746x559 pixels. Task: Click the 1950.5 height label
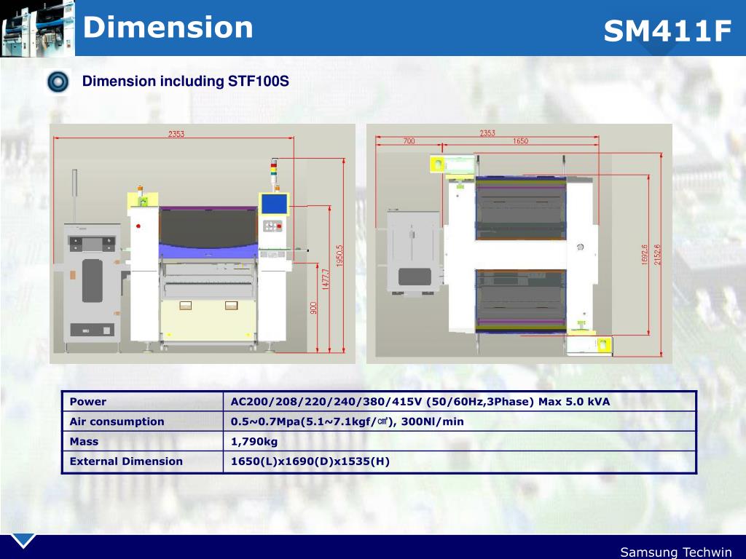coord(339,255)
